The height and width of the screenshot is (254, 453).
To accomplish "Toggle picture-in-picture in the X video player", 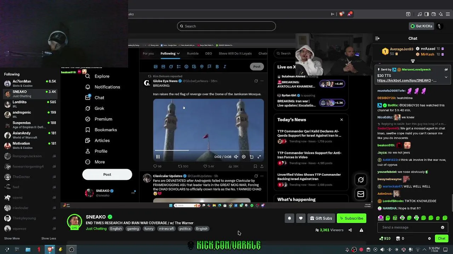I will click(x=252, y=157).
